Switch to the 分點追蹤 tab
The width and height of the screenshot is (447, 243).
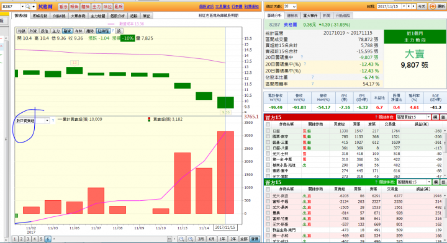click(343, 15)
